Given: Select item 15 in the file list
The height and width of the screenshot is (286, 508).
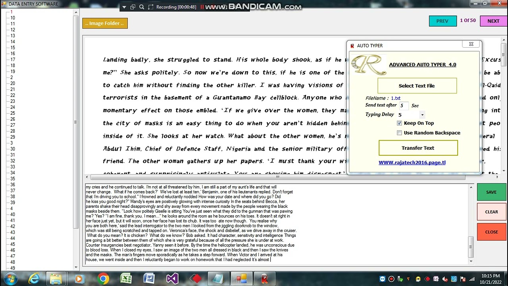Looking at the screenshot, I should [13, 48].
